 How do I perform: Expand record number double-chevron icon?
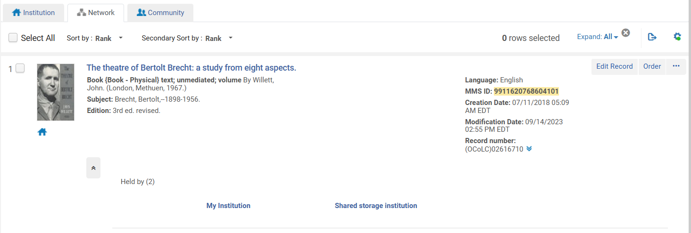click(x=529, y=149)
